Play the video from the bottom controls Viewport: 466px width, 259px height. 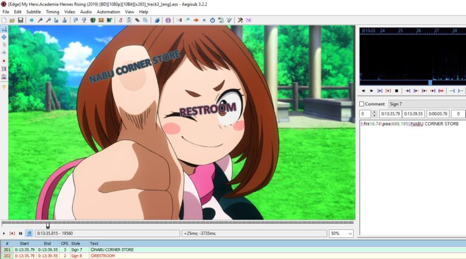4,234
